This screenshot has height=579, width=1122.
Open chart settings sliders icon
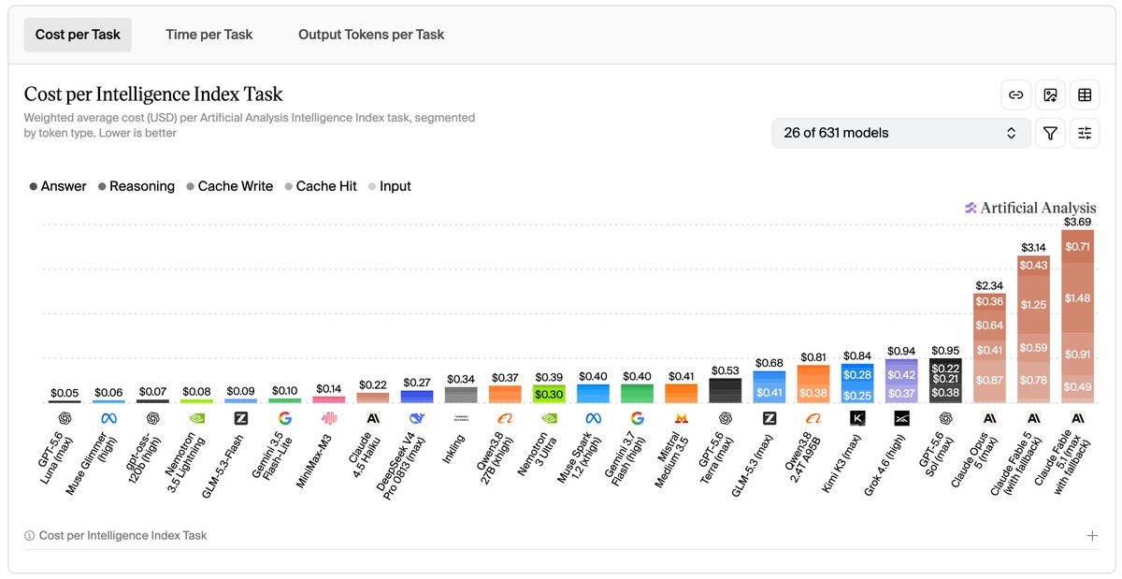(x=1085, y=133)
